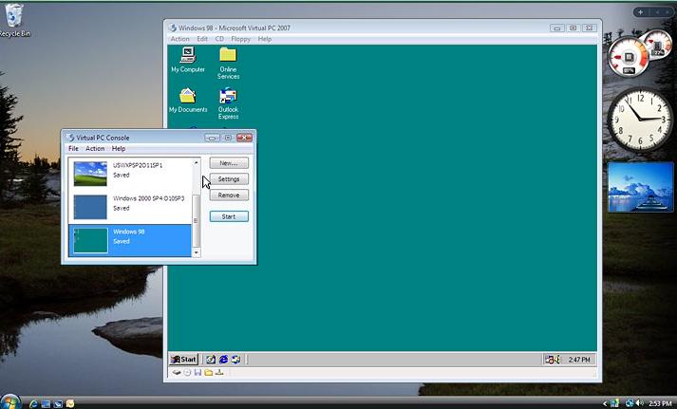Click the Start button in the Virtual PC Console
This screenshot has height=409, width=677.
point(229,216)
